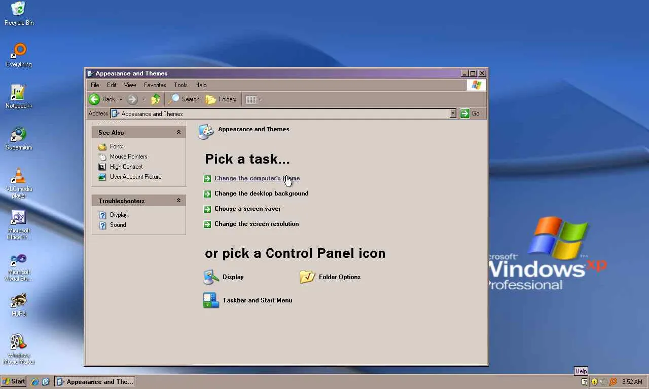This screenshot has height=389, width=649.
Task: Select the MyPal desktop icon
Action: point(19,304)
